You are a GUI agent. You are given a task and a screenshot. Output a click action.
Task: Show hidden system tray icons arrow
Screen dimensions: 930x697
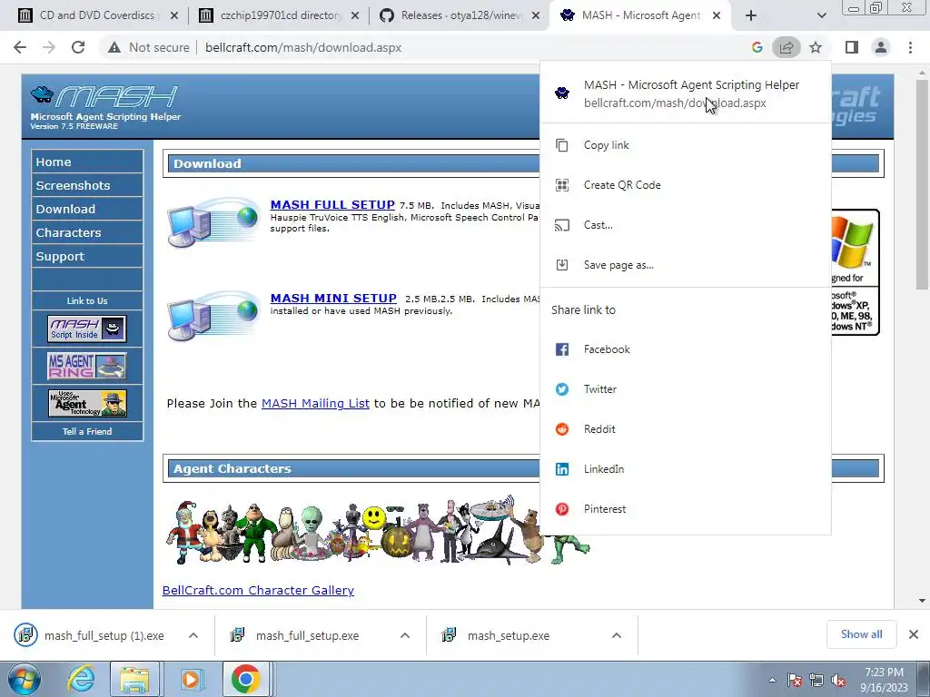(772, 680)
